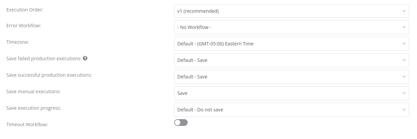417x139 pixels.
Task: Click chevron arrow on Save manual executions field
Action: [x=404, y=93]
